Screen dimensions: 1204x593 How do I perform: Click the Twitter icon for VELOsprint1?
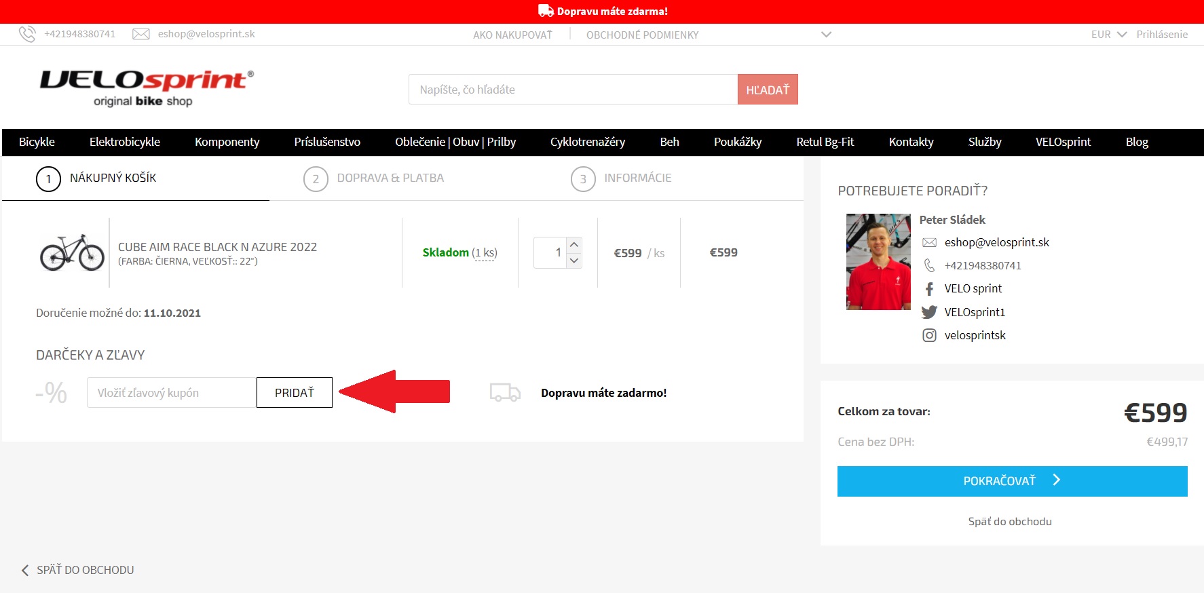929,312
